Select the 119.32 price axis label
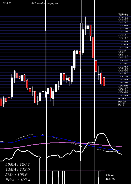Image resolution: width=131 pixels, height=184 pixels. (123, 63)
